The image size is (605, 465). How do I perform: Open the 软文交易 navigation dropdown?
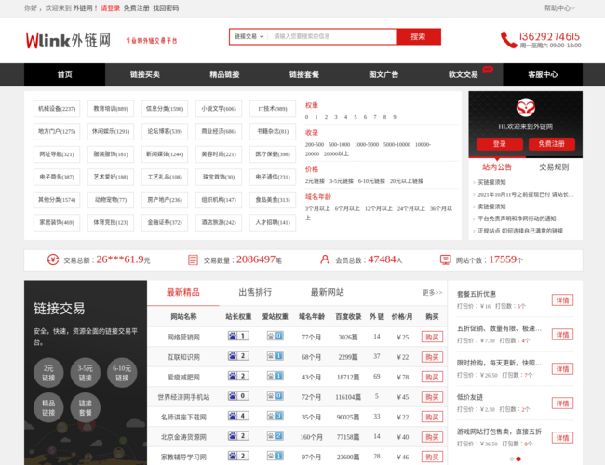(x=464, y=74)
